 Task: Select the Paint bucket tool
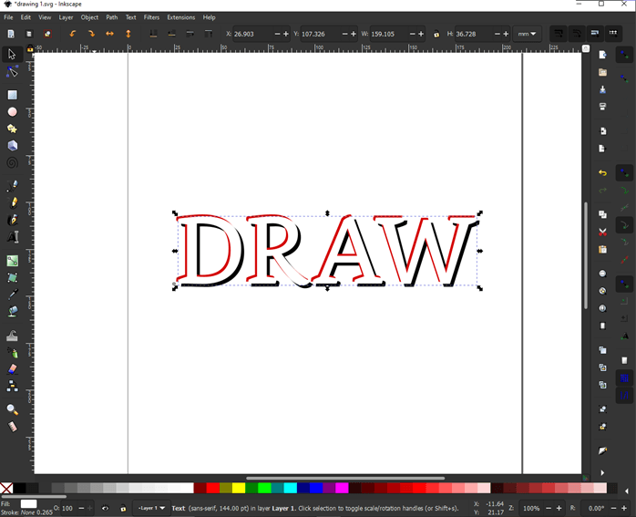(x=12, y=311)
